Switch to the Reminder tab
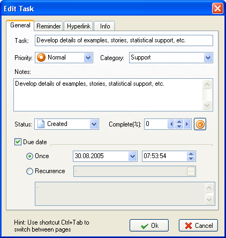Image resolution: width=226 pixels, height=238 pixels. click(48, 26)
